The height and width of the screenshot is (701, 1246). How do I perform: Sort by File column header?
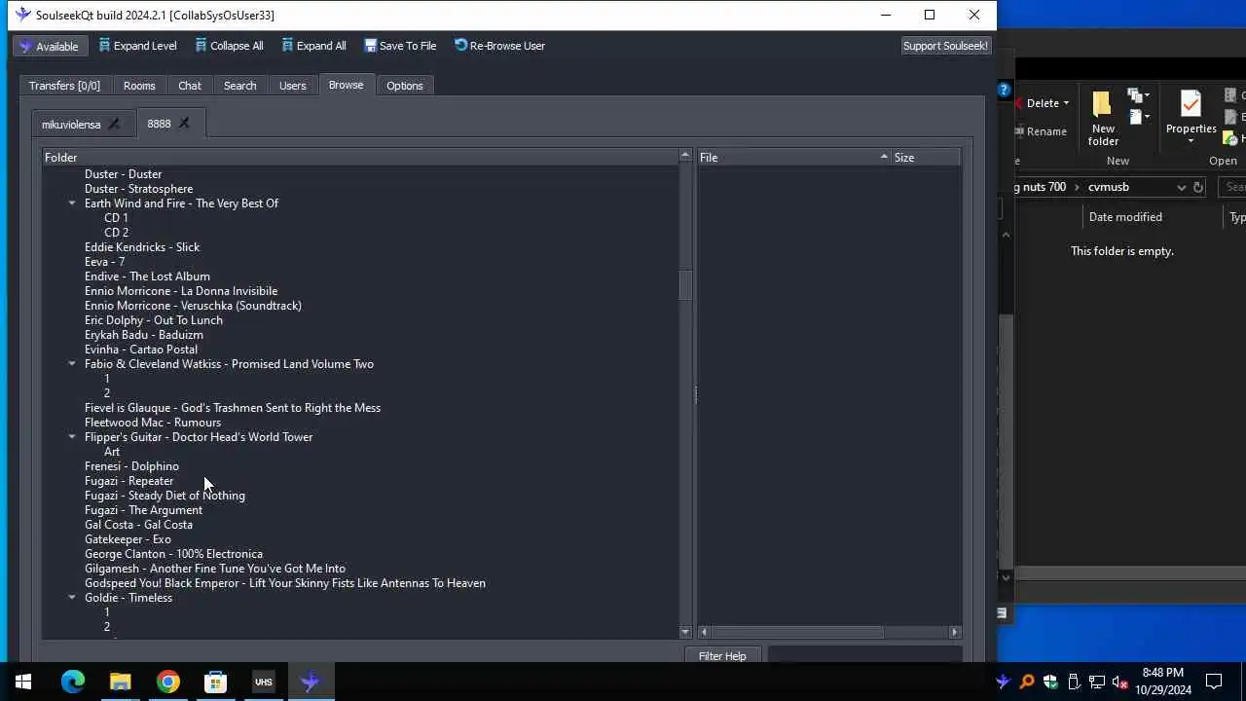[793, 157]
